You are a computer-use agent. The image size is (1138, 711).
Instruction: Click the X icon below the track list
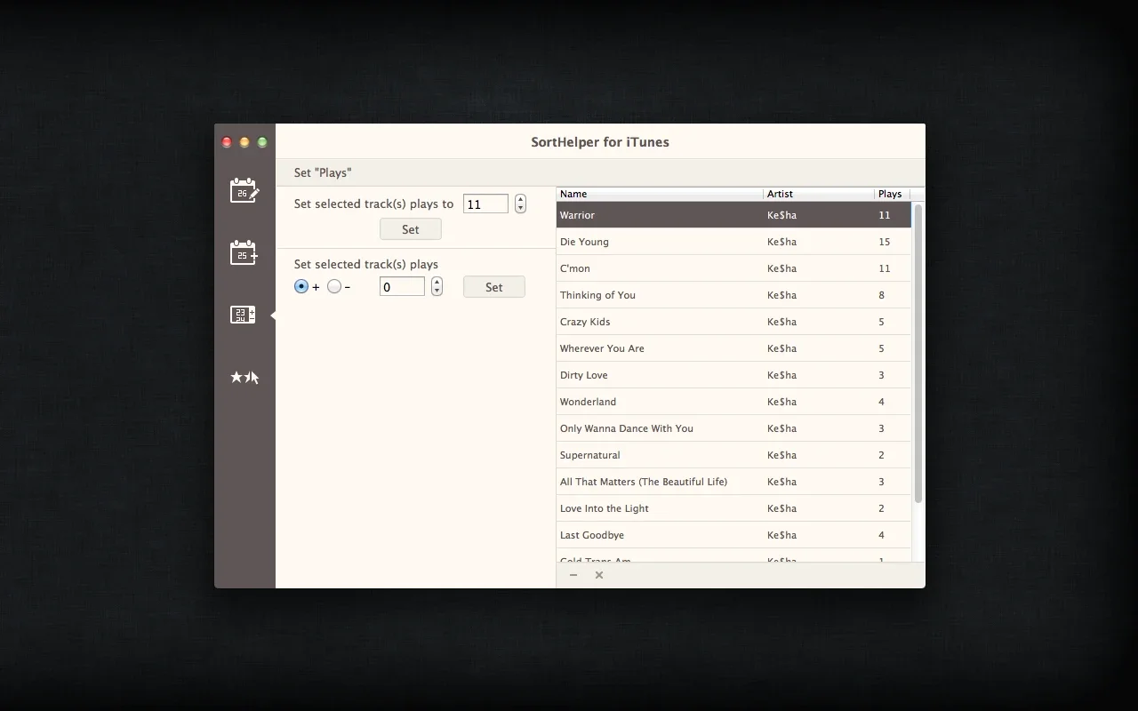(x=599, y=575)
